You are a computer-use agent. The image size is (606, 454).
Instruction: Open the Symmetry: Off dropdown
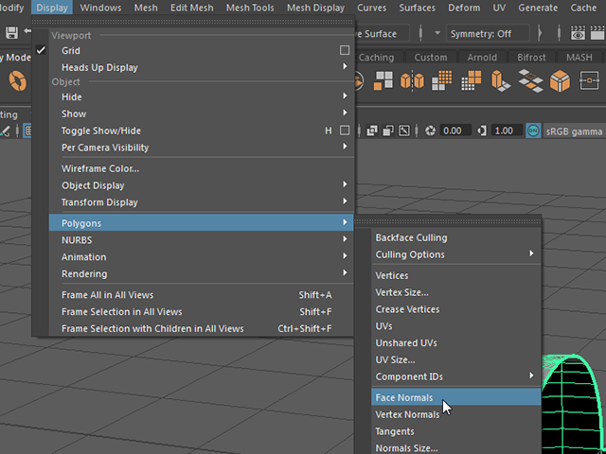(488, 34)
